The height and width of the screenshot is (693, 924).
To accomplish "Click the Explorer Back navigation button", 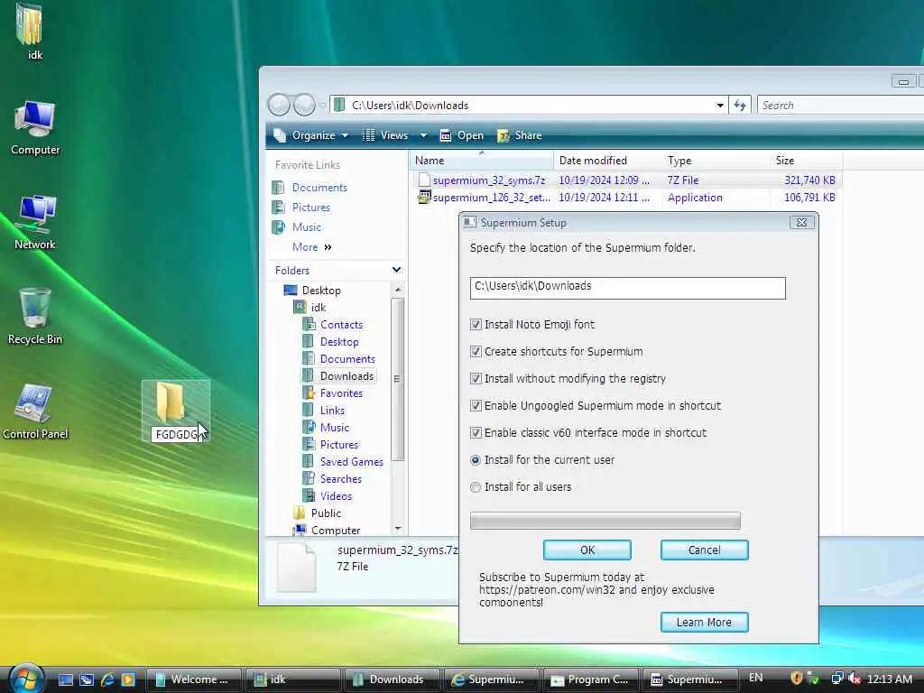I will 279,105.
